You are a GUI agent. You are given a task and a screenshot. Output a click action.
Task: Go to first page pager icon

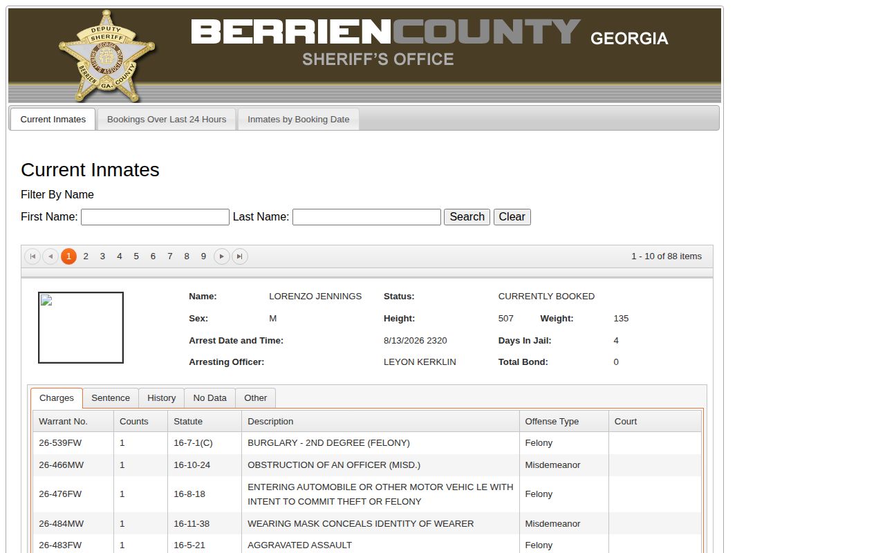point(32,256)
